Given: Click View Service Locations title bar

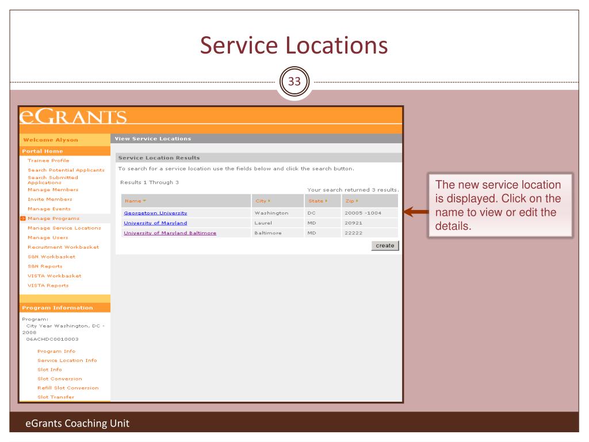Looking at the screenshot, I should point(256,139).
